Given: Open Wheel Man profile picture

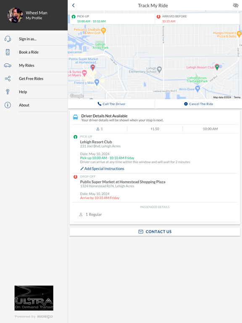Looking at the screenshot, I should pyautogui.click(x=15, y=15).
